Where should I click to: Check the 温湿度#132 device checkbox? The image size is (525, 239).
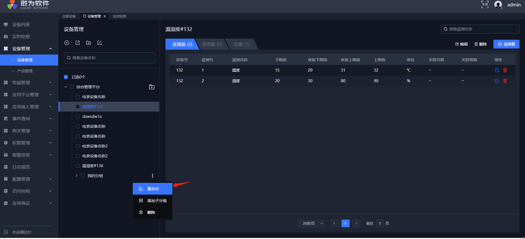(x=78, y=107)
